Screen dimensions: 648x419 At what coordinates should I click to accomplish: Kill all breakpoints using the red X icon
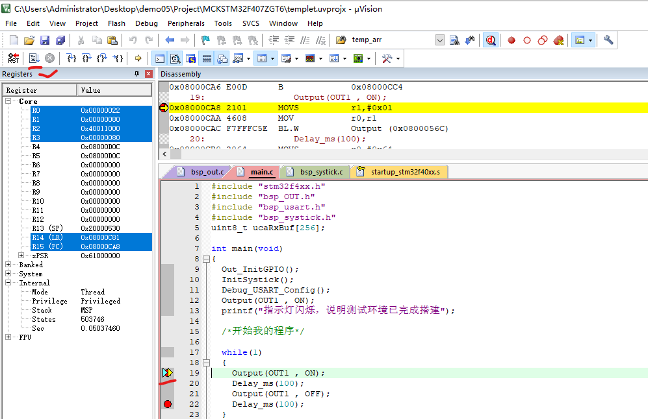point(558,40)
